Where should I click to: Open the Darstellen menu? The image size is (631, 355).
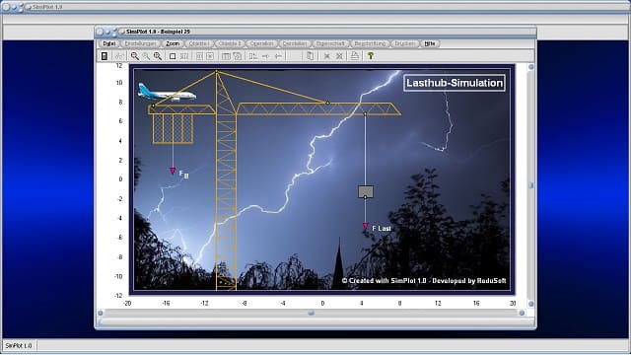pos(295,43)
